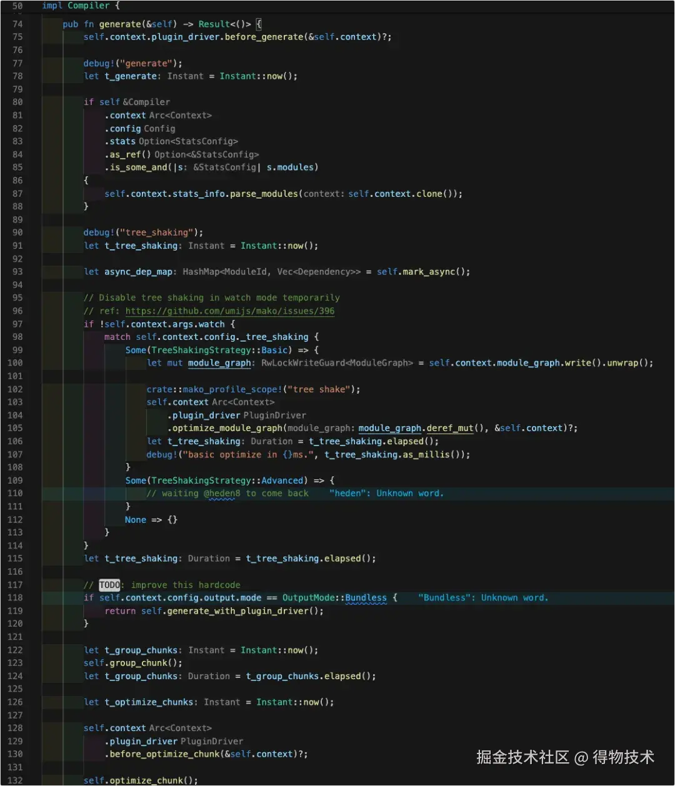Click 'OutputMode' on line 118
Viewport: 675px width, 786px height.
click(309, 598)
